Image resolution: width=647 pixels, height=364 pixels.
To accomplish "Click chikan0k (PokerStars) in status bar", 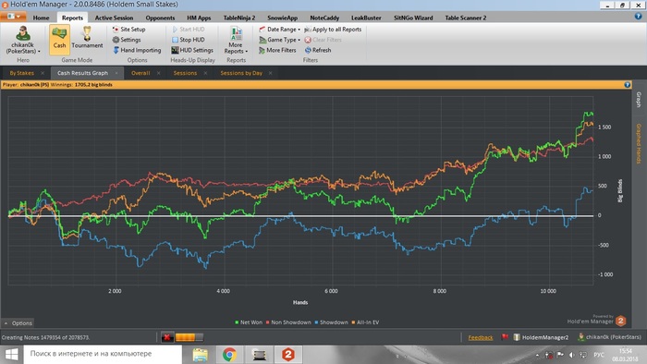I will click(x=610, y=337).
